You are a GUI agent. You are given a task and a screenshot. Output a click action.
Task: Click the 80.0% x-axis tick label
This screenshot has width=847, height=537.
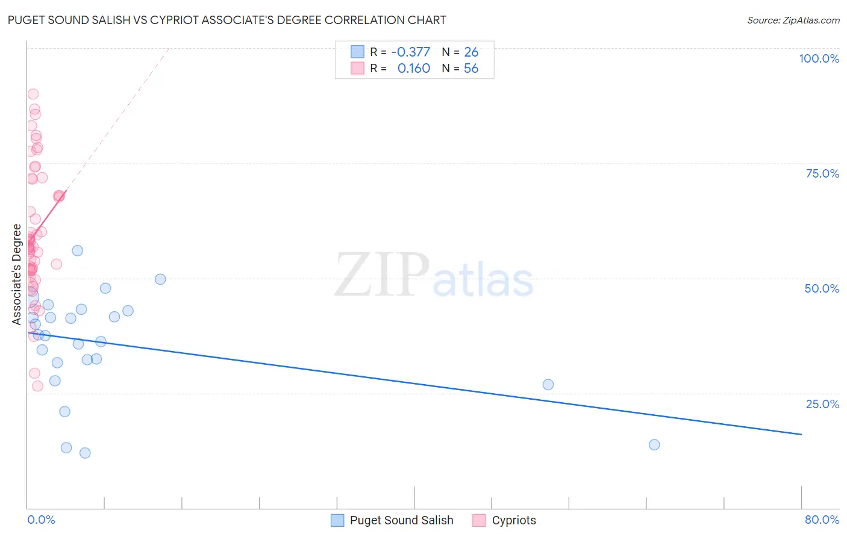tap(822, 520)
